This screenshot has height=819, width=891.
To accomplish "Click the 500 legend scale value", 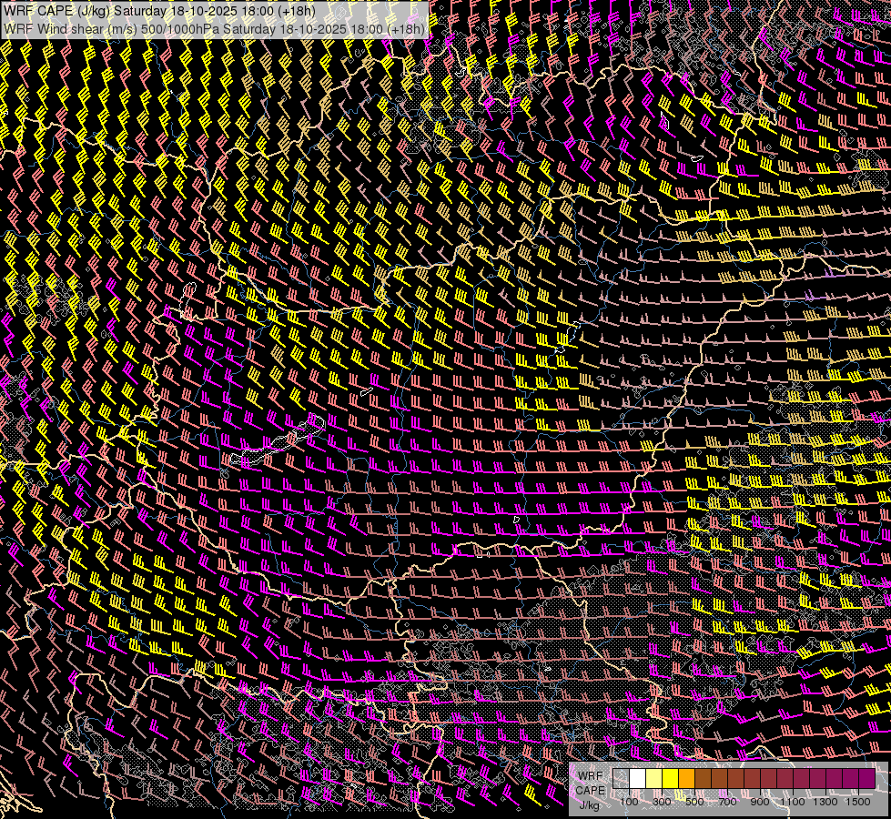I will pyautogui.click(x=694, y=802).
